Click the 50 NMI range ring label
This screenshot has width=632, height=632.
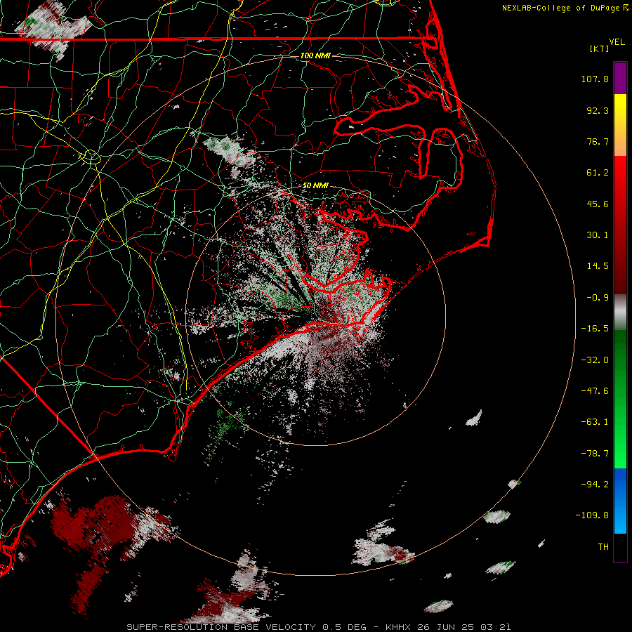(x=315, y=186)
